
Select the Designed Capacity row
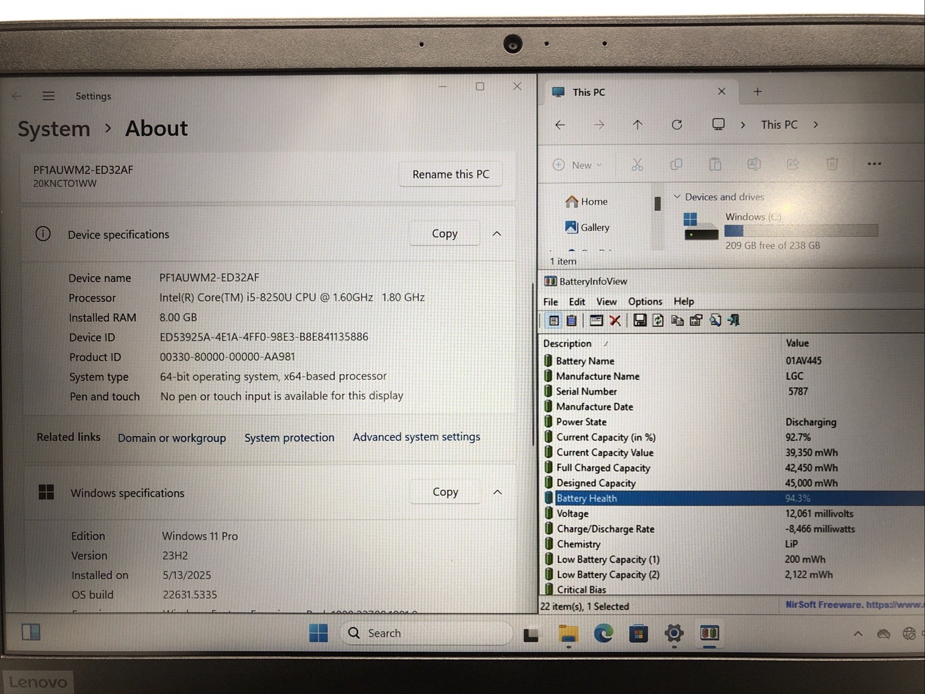[733, 483]
